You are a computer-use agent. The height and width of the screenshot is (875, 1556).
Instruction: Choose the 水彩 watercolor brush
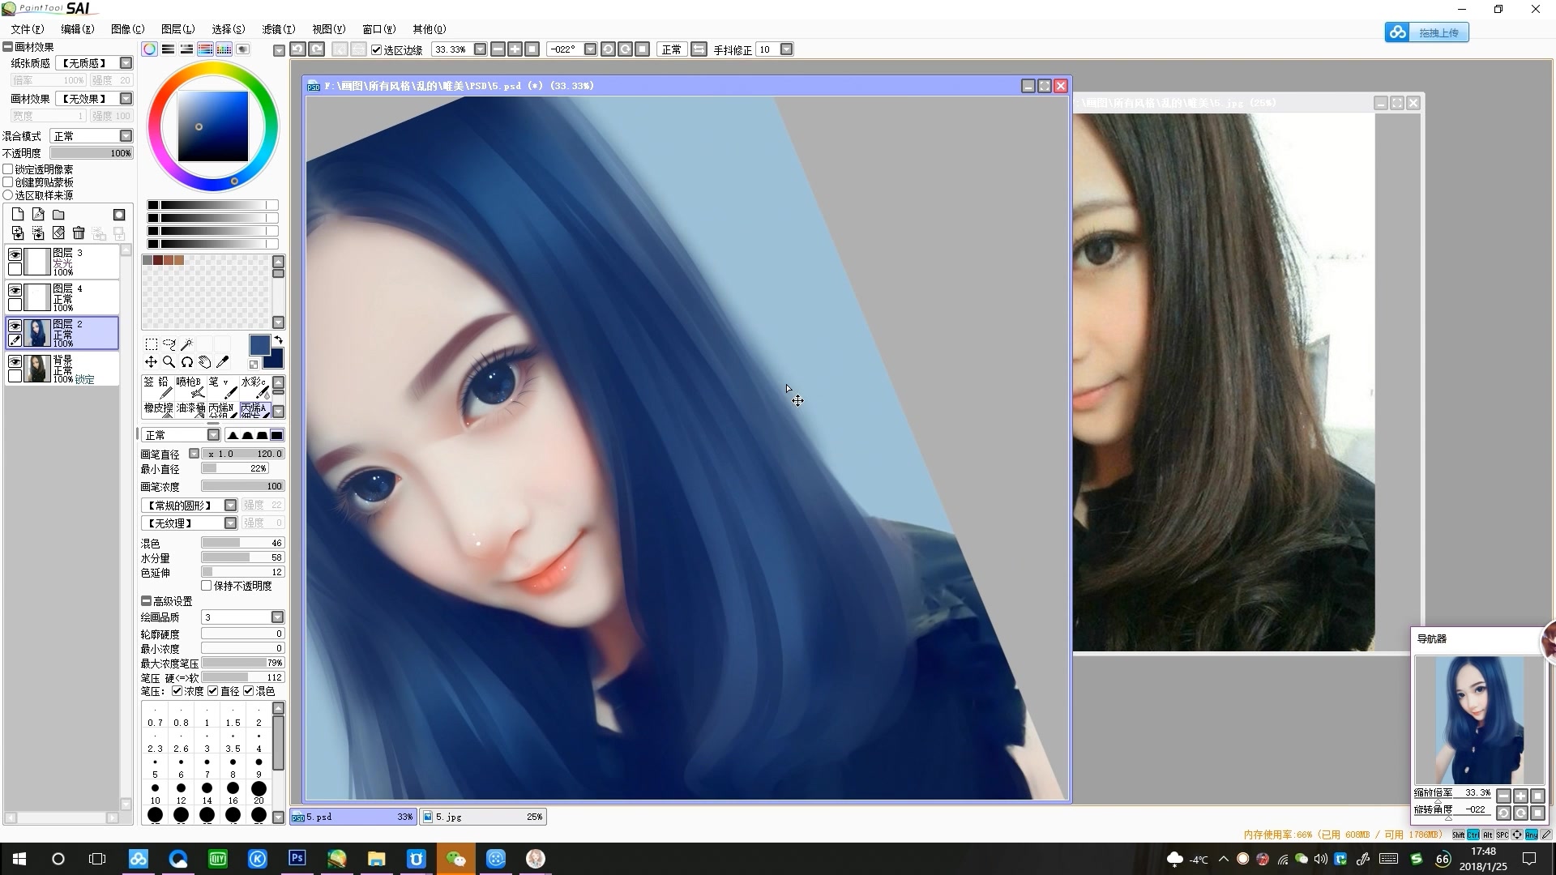click(254, 386)
